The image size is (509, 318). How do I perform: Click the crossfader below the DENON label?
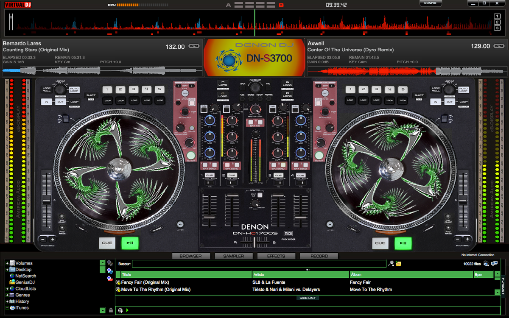click(254, 242)
